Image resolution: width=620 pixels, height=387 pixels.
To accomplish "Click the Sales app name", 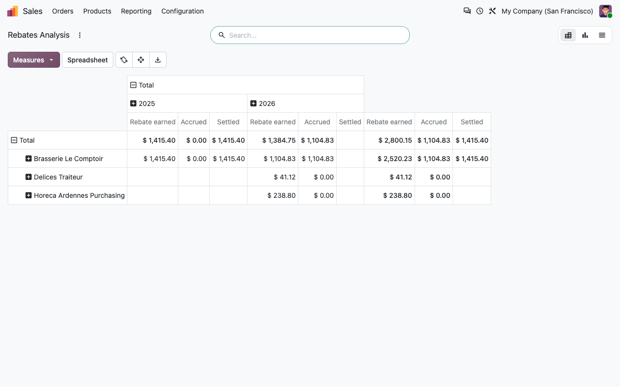I will coord(32,11).
